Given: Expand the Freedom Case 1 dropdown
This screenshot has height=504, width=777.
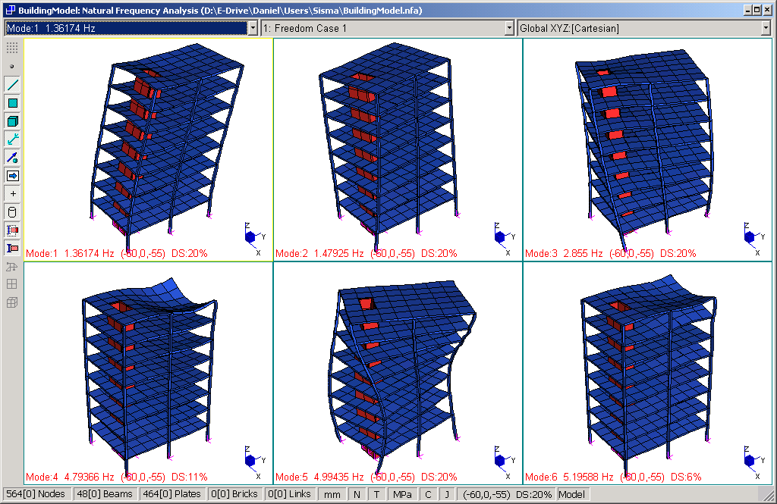Looking at the screenshot, I should pos(510,28).
